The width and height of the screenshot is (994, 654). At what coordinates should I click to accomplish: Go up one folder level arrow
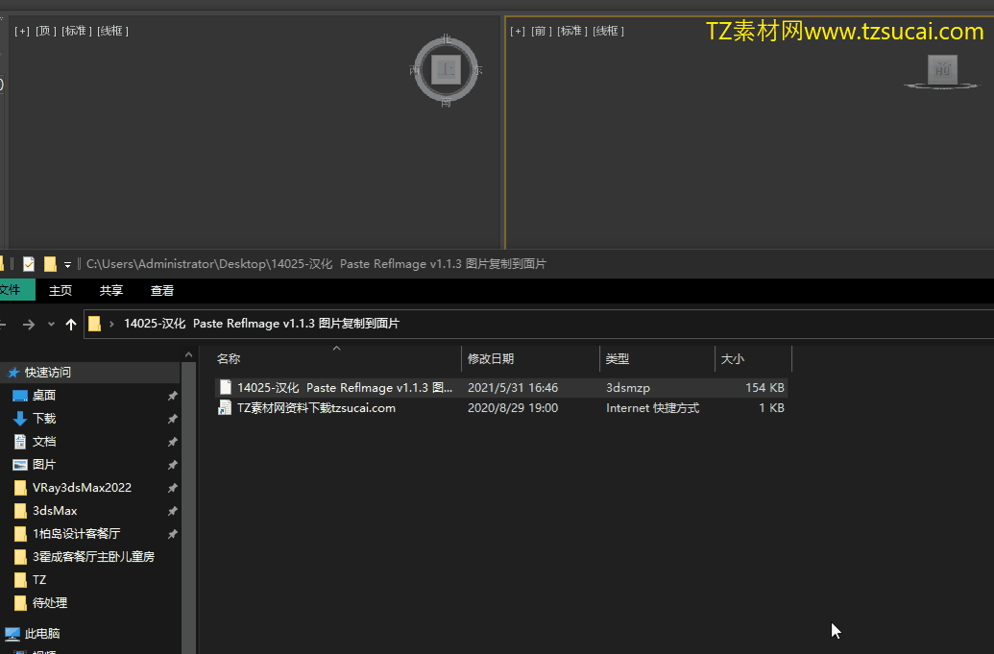tap(71, 325)
